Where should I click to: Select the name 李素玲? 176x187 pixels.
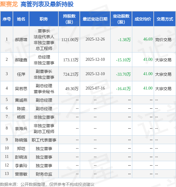21,166
